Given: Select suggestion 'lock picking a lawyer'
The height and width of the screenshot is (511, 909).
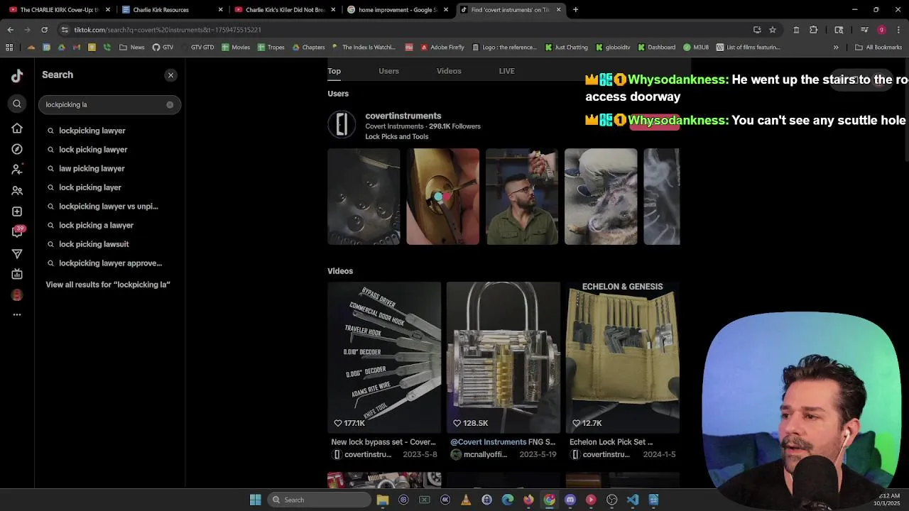Looking at the screenshot, I should point(110,225).
